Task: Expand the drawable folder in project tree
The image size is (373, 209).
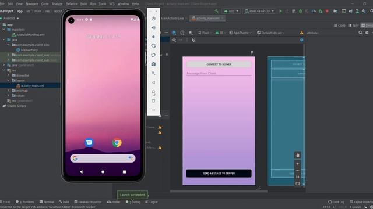Action: pos(9,75)
